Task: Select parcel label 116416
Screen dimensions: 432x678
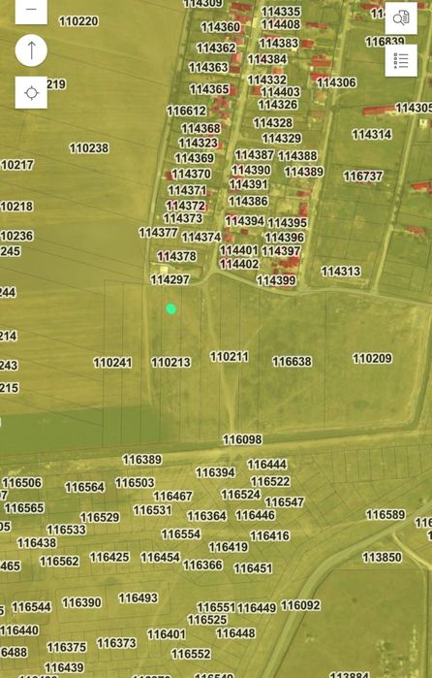Action: pos(270,536)
